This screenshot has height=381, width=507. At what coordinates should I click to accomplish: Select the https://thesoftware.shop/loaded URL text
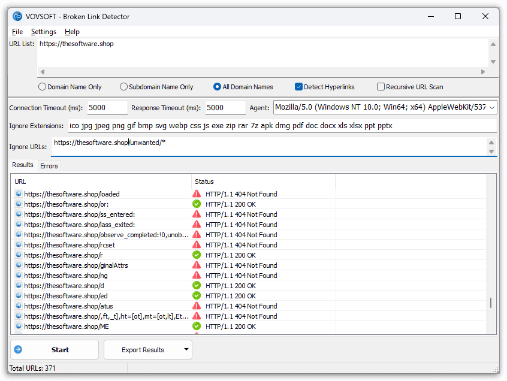coord(72,194)
